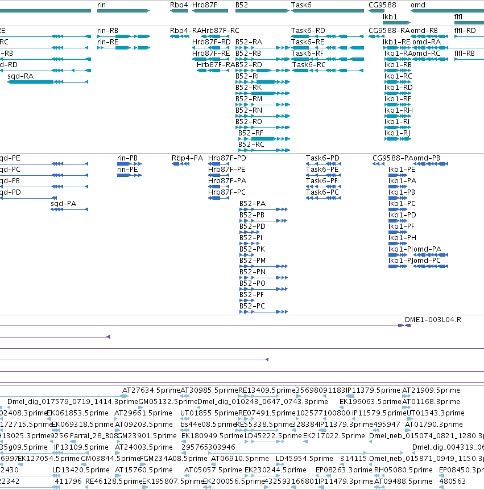Click the B52-PO protein label
The height and width of the screenshot is (490, 484).
click(253, 283)
